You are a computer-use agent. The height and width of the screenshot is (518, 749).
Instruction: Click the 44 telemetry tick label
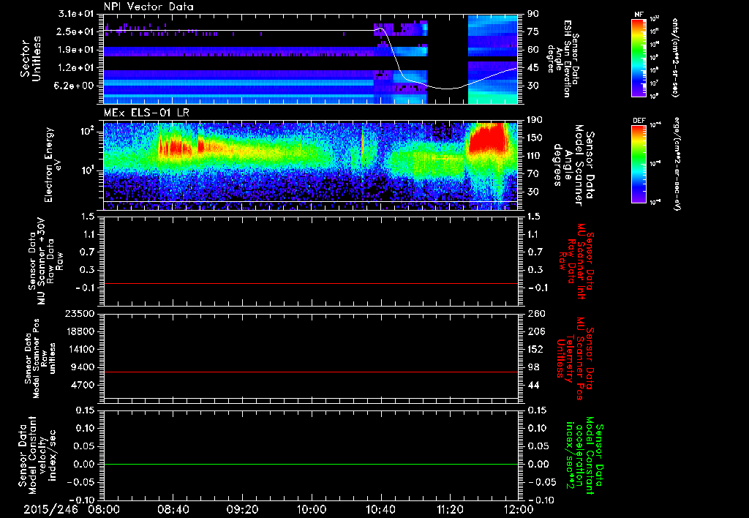[533, 385]
